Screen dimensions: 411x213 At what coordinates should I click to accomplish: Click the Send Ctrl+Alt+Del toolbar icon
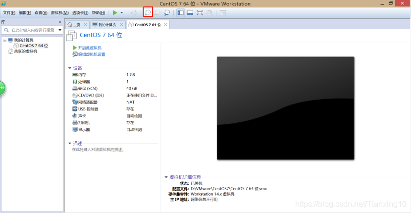click(x=134, y=12)
